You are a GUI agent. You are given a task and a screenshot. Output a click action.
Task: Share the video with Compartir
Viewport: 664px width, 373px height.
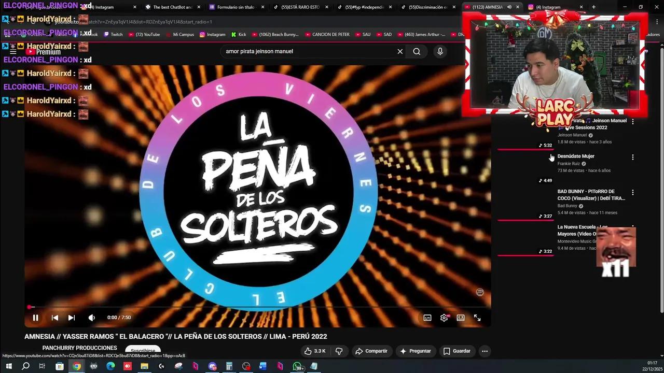[x=371, y=351]
